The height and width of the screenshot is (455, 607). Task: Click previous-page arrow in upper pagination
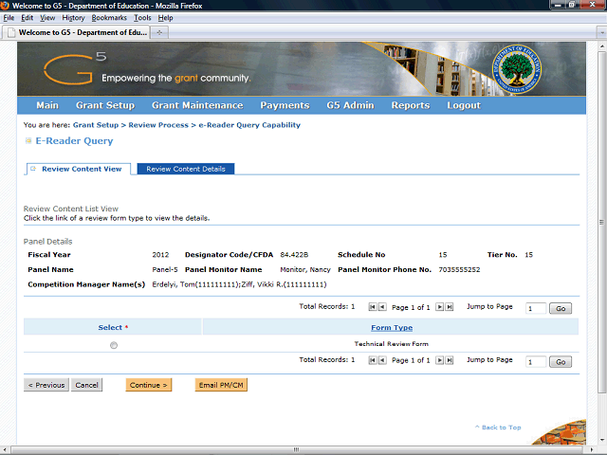382,307
